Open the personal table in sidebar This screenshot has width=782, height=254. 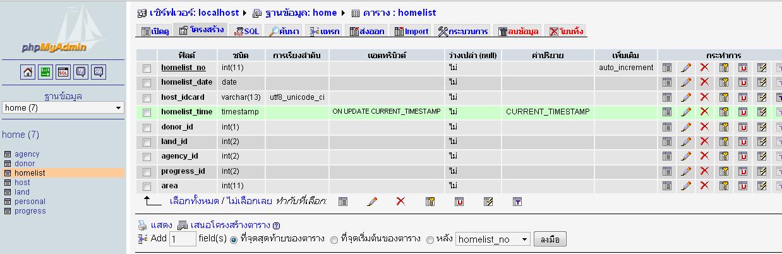click(x=30, y=202)
